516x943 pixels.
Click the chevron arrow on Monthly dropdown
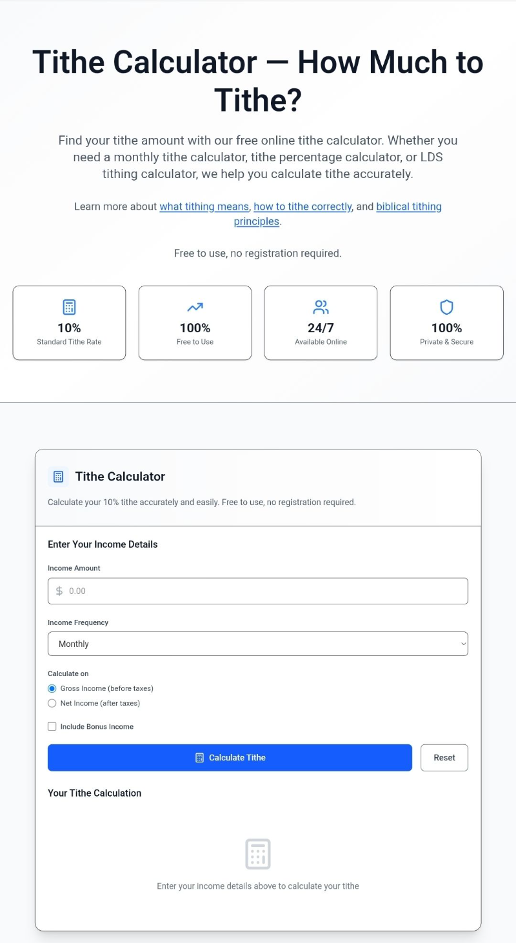pyautogui.click(x=462, y=644)
